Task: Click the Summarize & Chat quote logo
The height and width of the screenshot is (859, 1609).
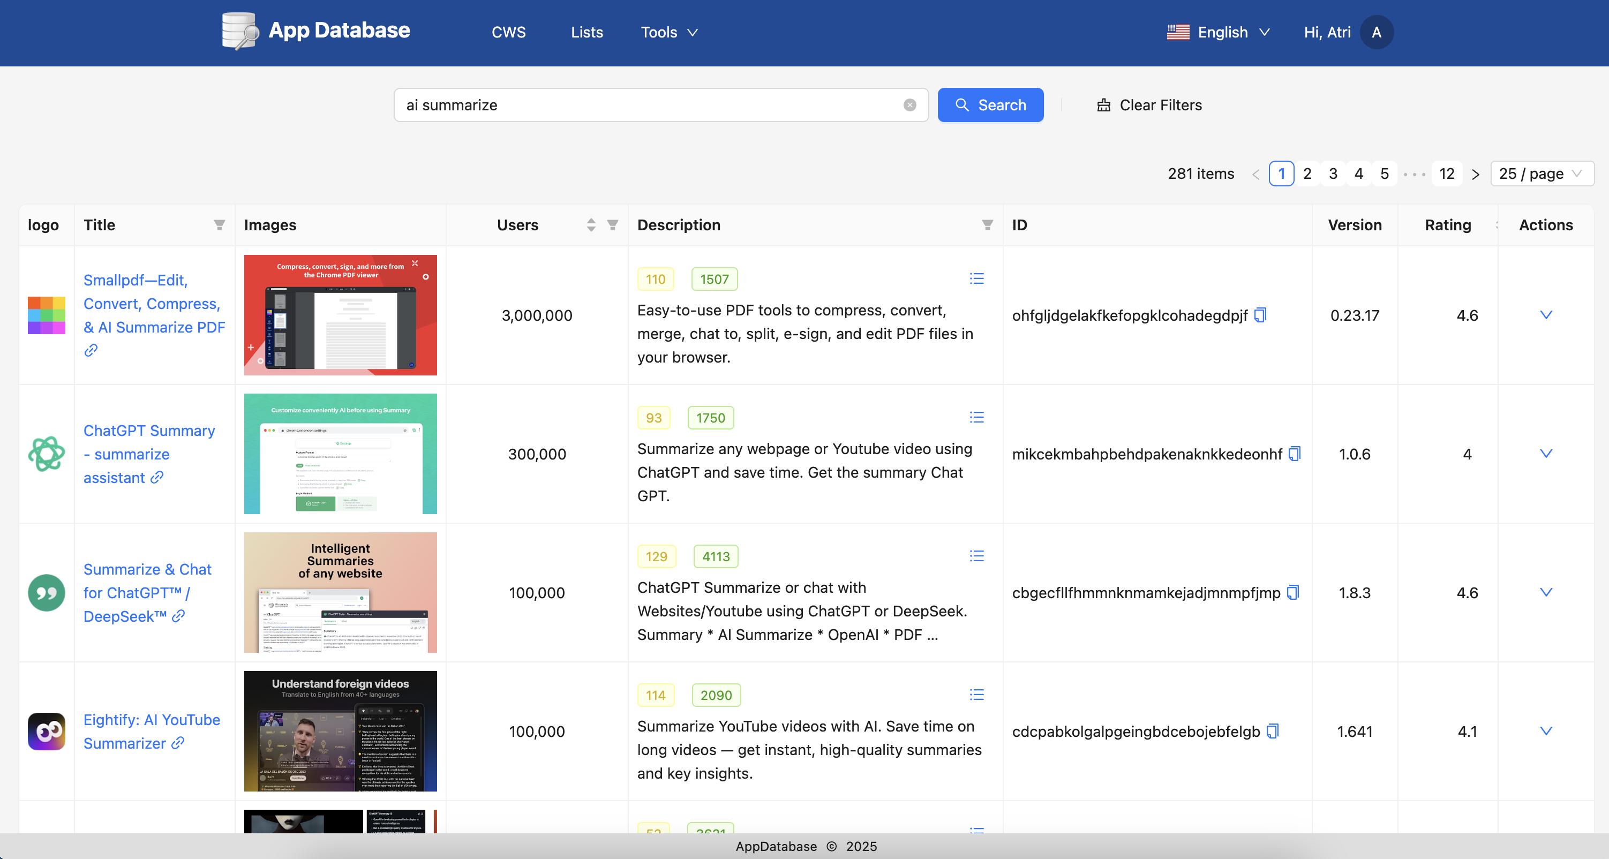Action: [46, 593]
